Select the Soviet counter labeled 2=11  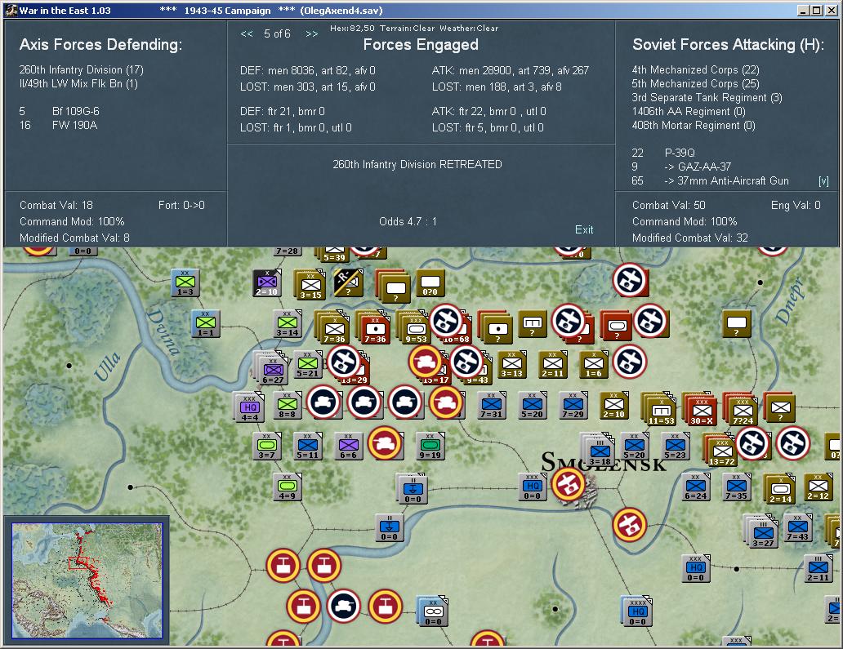553,365
